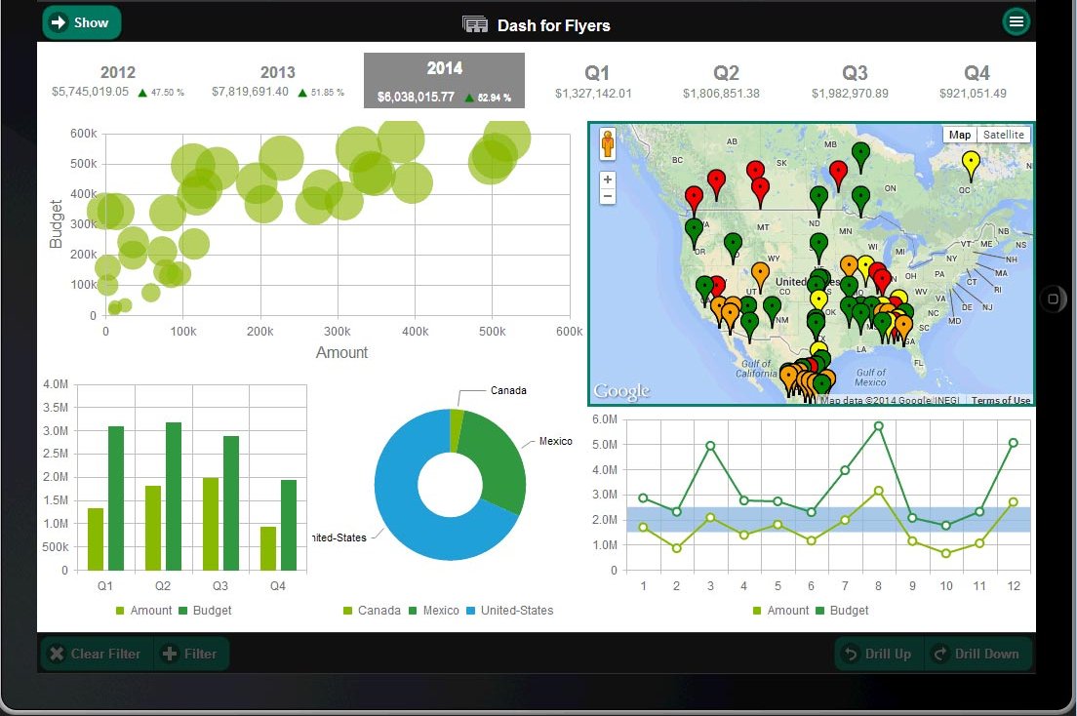
Task: Zoom out on the map
Action: [608, 197]
